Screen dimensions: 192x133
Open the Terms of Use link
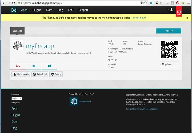131,109
